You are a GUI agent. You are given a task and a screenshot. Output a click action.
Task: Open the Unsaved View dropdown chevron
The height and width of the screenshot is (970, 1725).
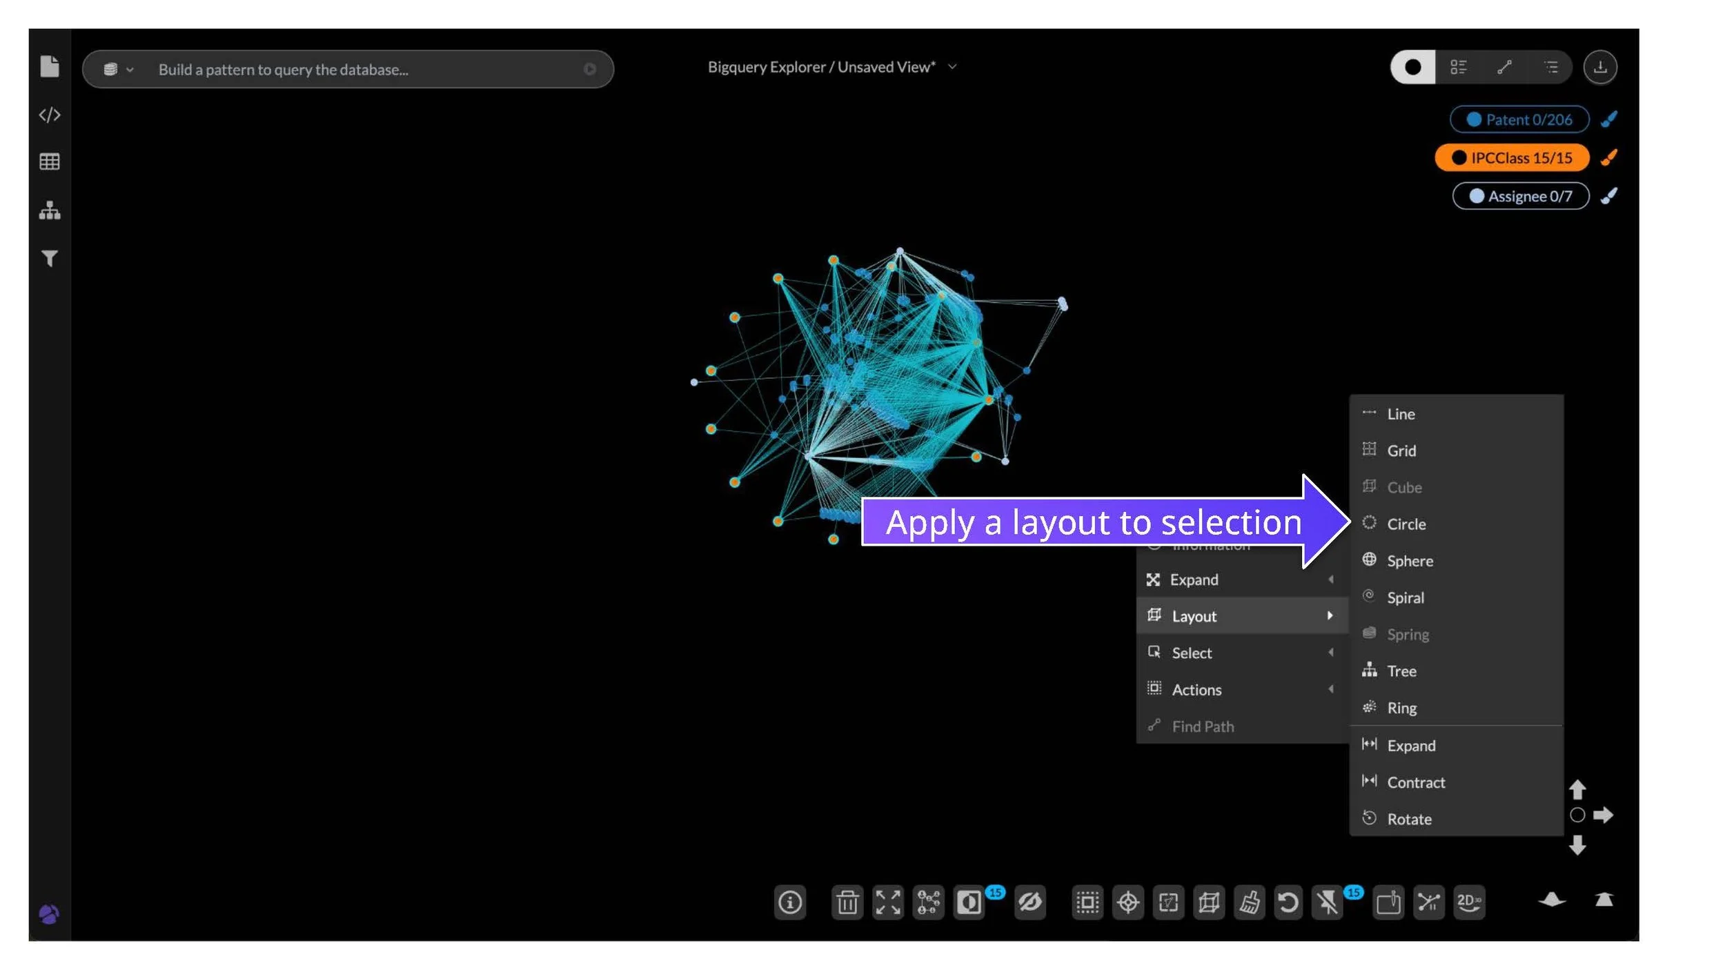coord(952,67)
